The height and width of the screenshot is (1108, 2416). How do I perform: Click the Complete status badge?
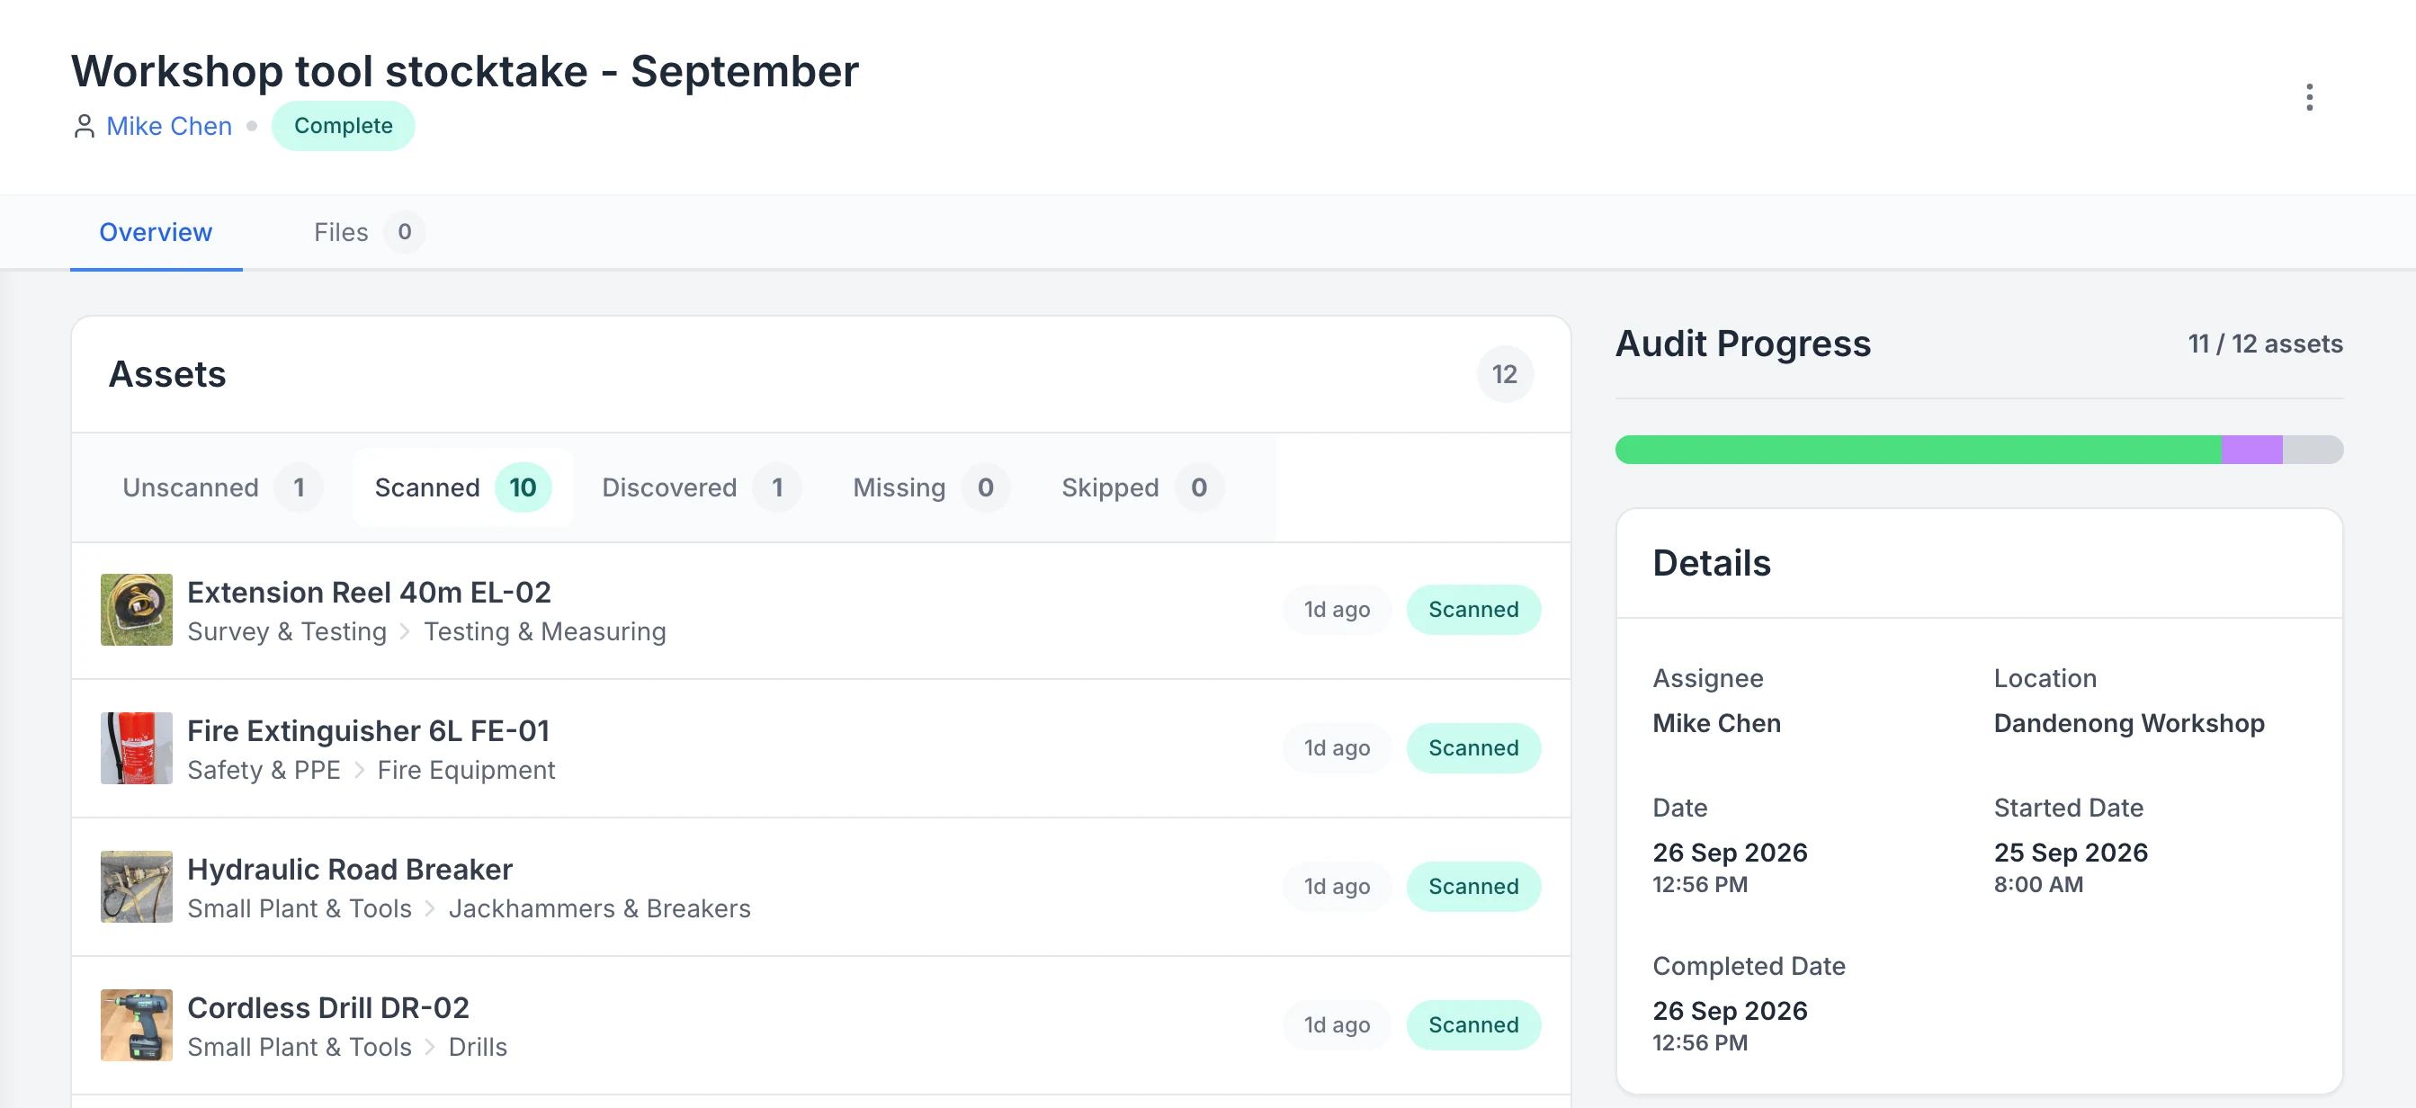(x=344, y=126)
